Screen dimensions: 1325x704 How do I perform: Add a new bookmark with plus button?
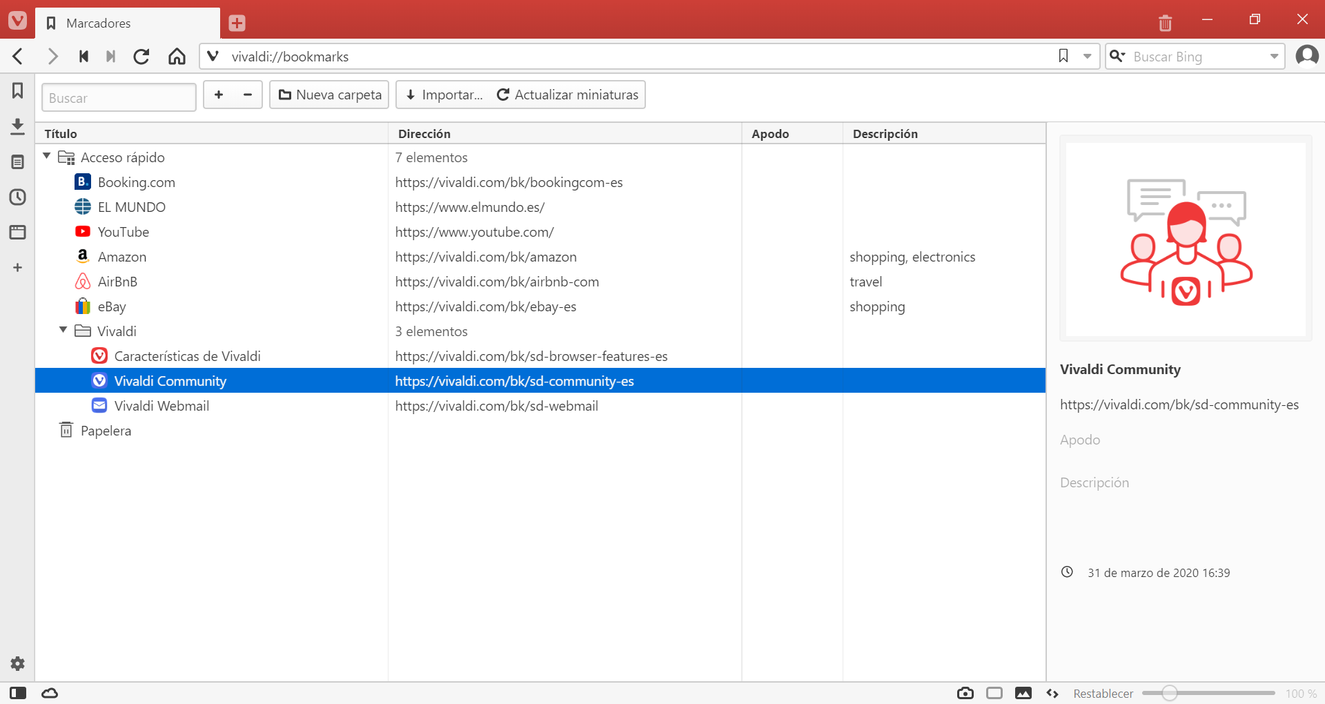click(219, 95)
